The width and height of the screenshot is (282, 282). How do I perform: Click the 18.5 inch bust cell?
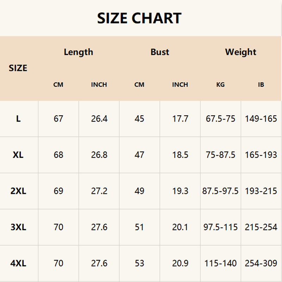pyautogui.click(x=180, y=155)
